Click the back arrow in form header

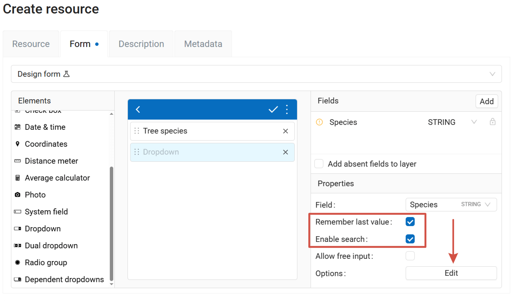tap(138, 109)
